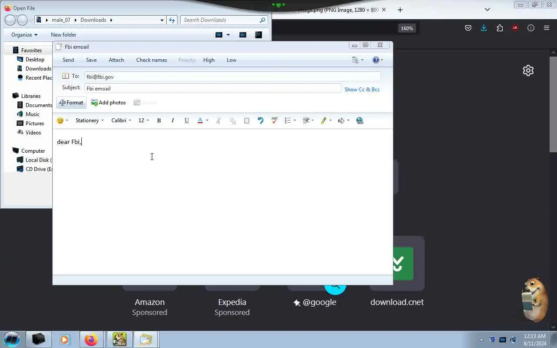Open the Firefox extensions puzzle icon
557x348 pixels.
tap(500, 28)
